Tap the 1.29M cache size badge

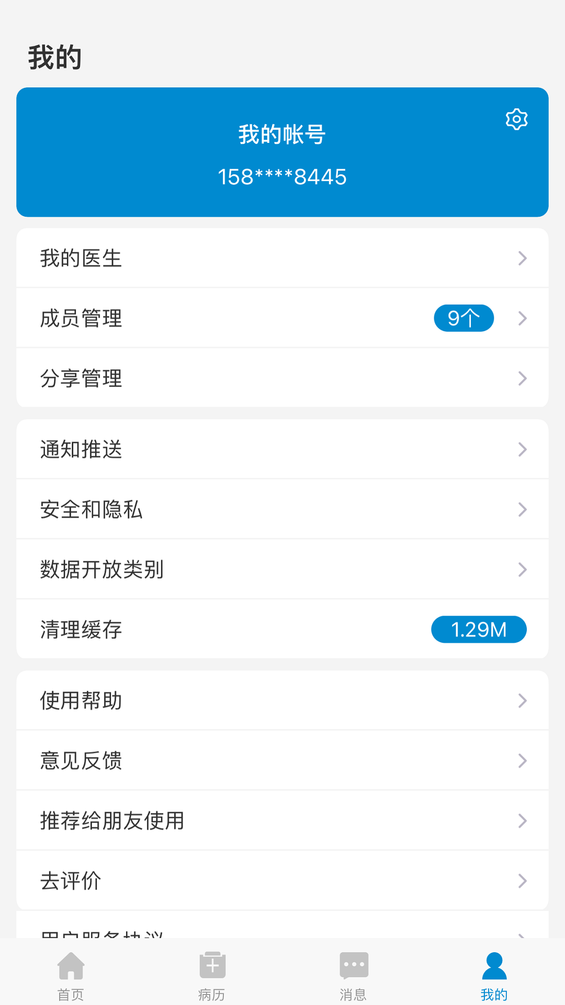point(478,629)
